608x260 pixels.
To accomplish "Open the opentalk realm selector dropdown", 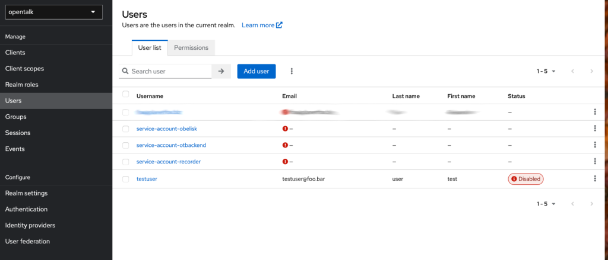I will [x=52, y=12].
